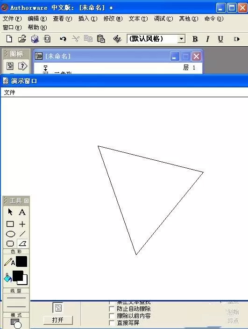Viewport: 248px width, 329px height.
Task: Click the pencil and text color swatch
Action: tap(21, 261)
